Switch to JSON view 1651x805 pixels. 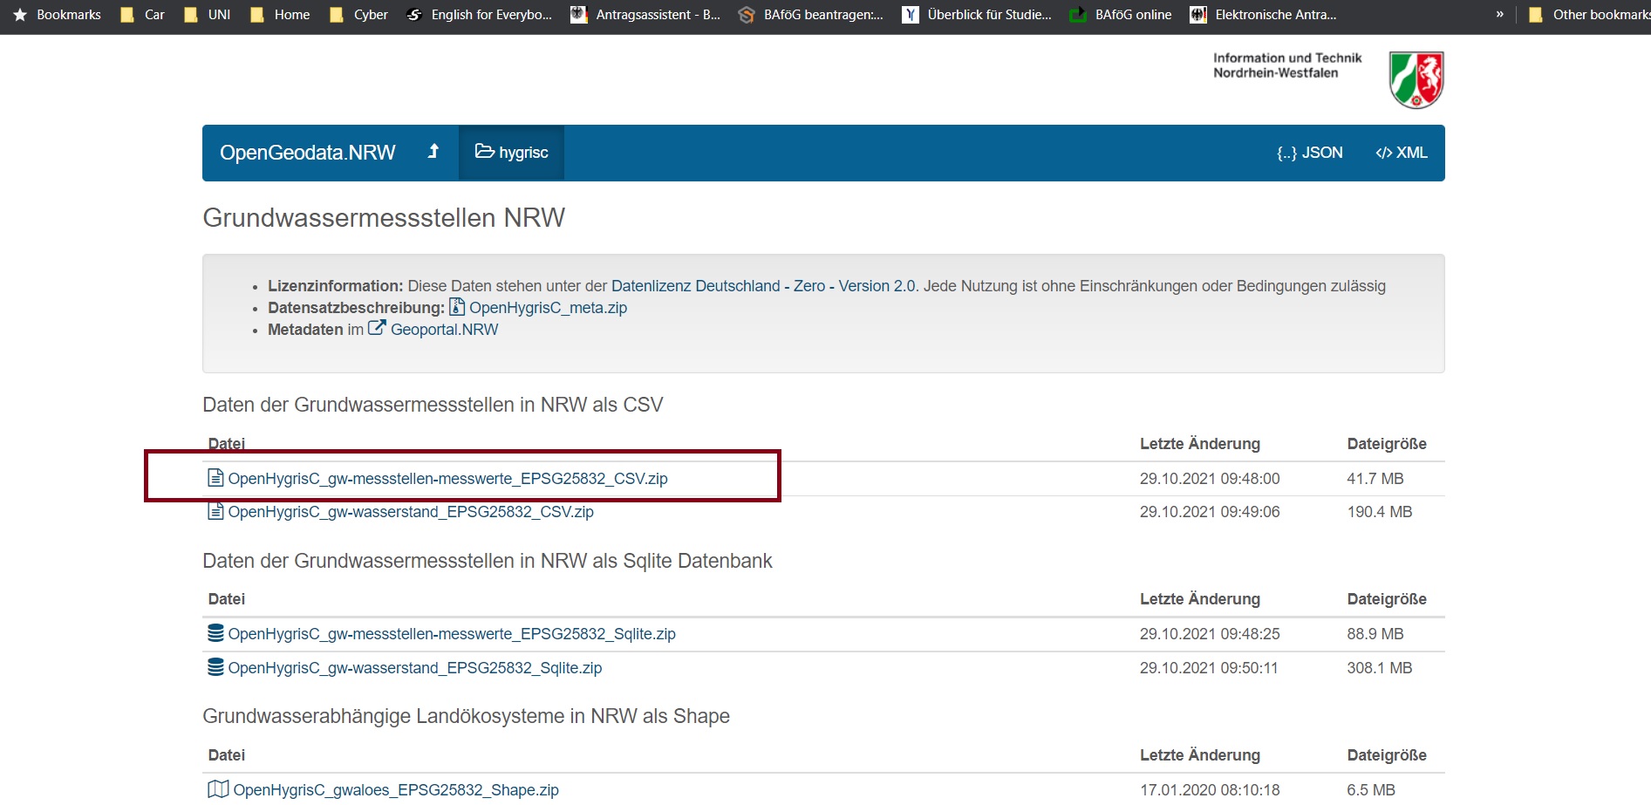pos(1309,153)
